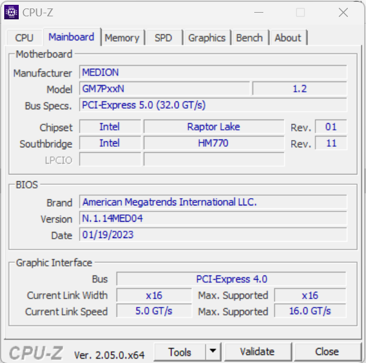Click the Current Link Speed label
The width and height of the screenshot is (366, 363).
pyautogui.click(x=66, y=312)
